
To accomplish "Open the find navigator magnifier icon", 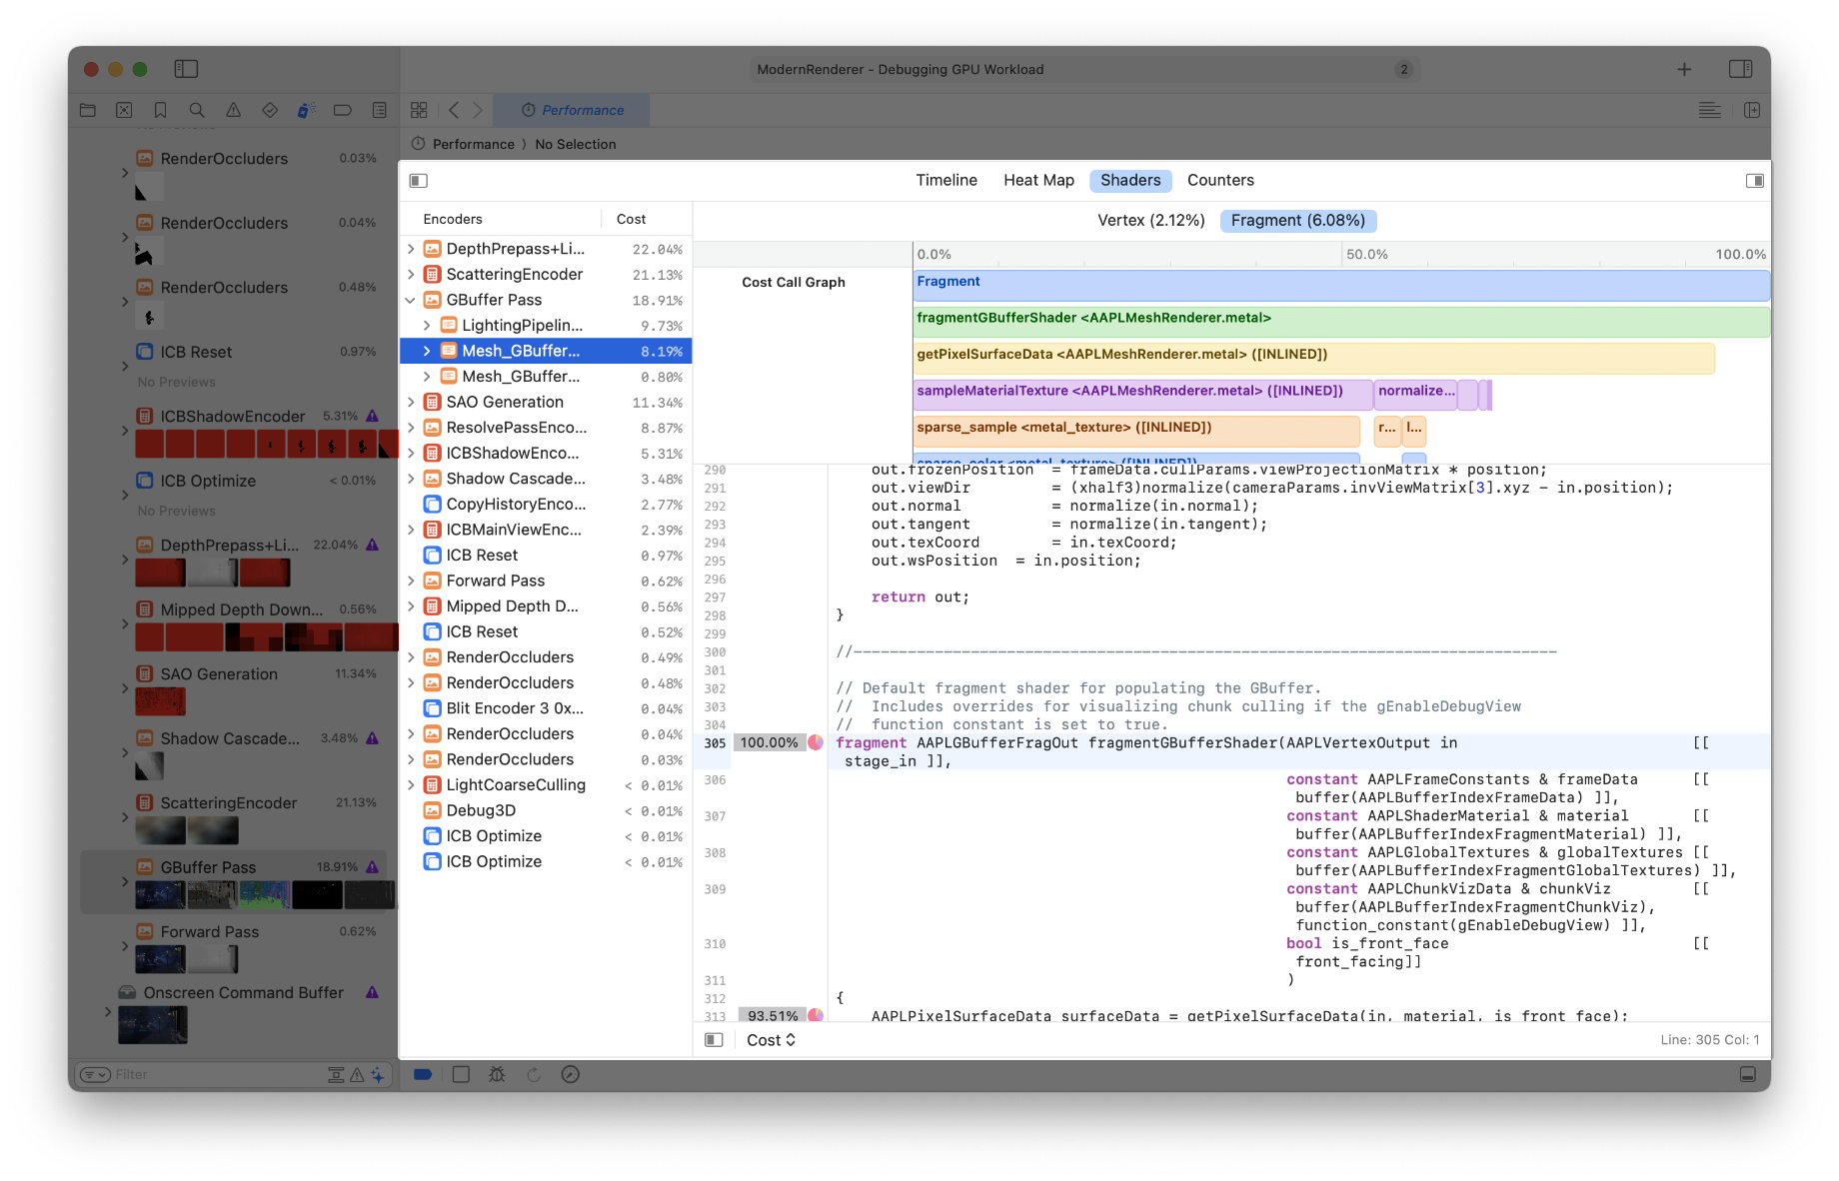I will tap(197, 110).
